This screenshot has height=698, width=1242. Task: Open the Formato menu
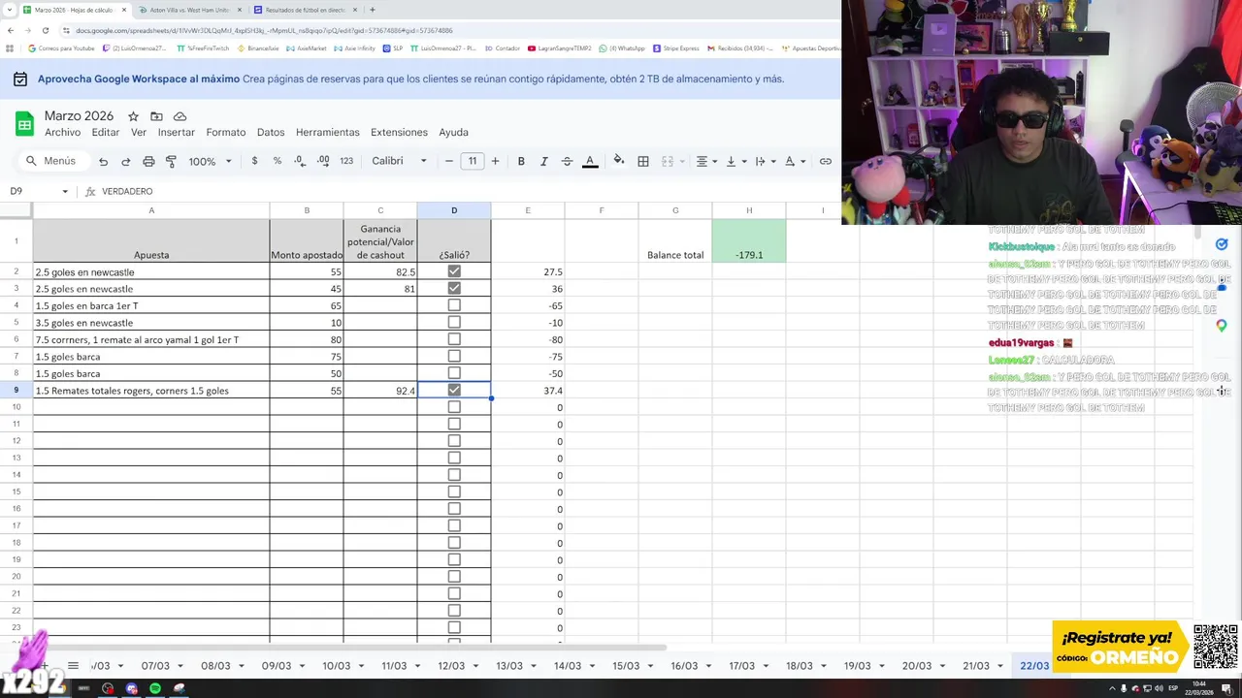click(x=226, y=132)
